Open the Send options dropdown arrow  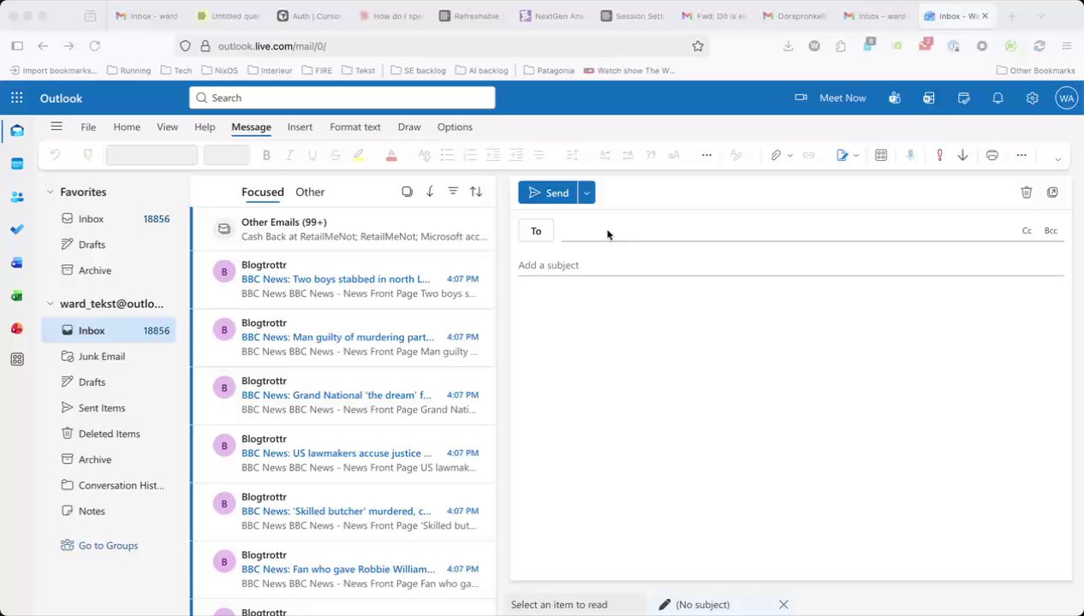tap(587, 192)
